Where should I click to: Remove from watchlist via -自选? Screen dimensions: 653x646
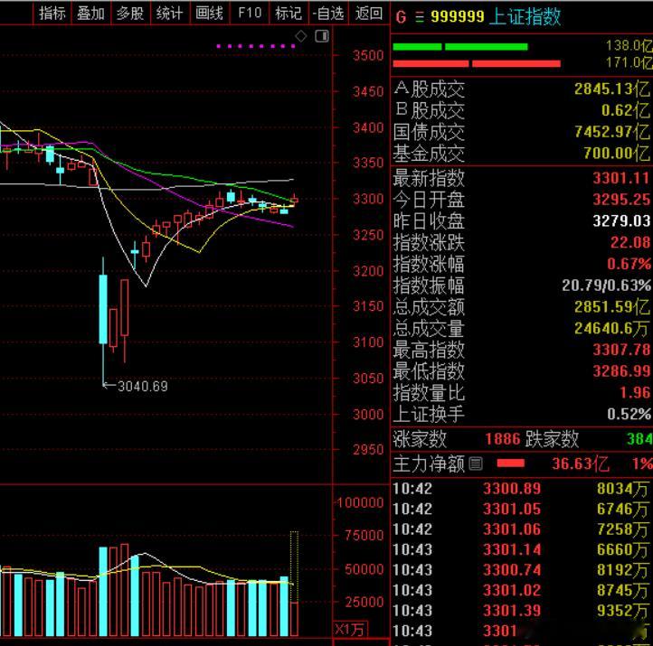[x=328, y=14]
